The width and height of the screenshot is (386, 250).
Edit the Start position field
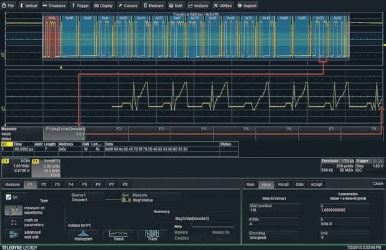click(274, 208)
